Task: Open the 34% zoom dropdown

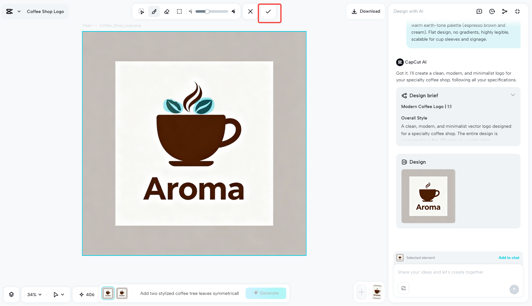Action: coord(34,295)
